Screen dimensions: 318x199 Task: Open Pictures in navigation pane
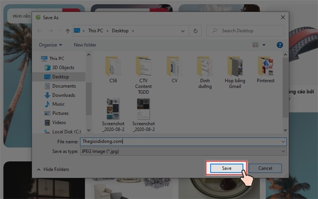click(x=56, y=113)
